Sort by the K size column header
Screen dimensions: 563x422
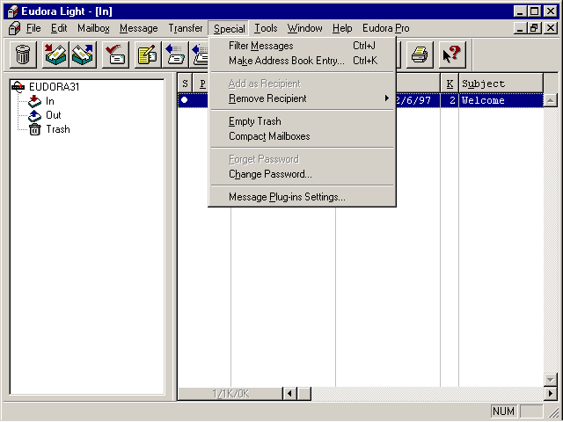coord(450,84)
